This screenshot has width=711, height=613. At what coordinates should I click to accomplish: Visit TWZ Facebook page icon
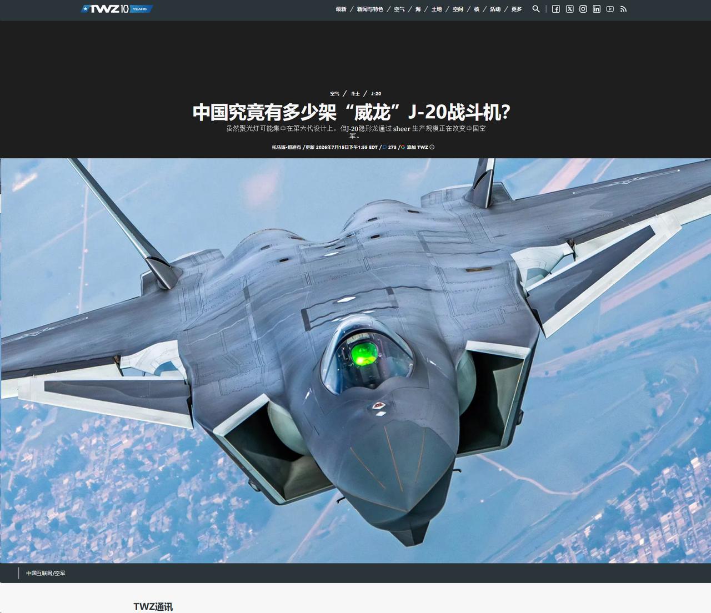556,9
